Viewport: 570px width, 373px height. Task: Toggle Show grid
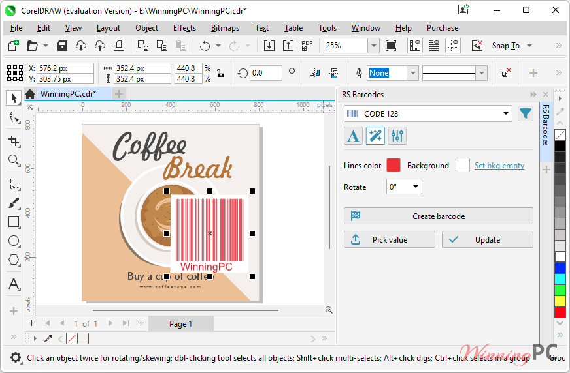pos(434,46)
